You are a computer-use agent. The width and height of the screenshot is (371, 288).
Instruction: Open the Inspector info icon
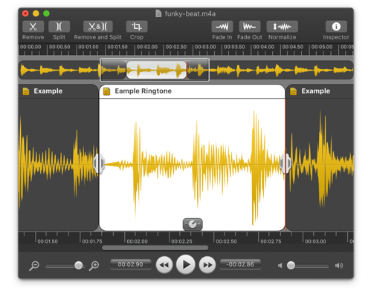click(336, 27)
